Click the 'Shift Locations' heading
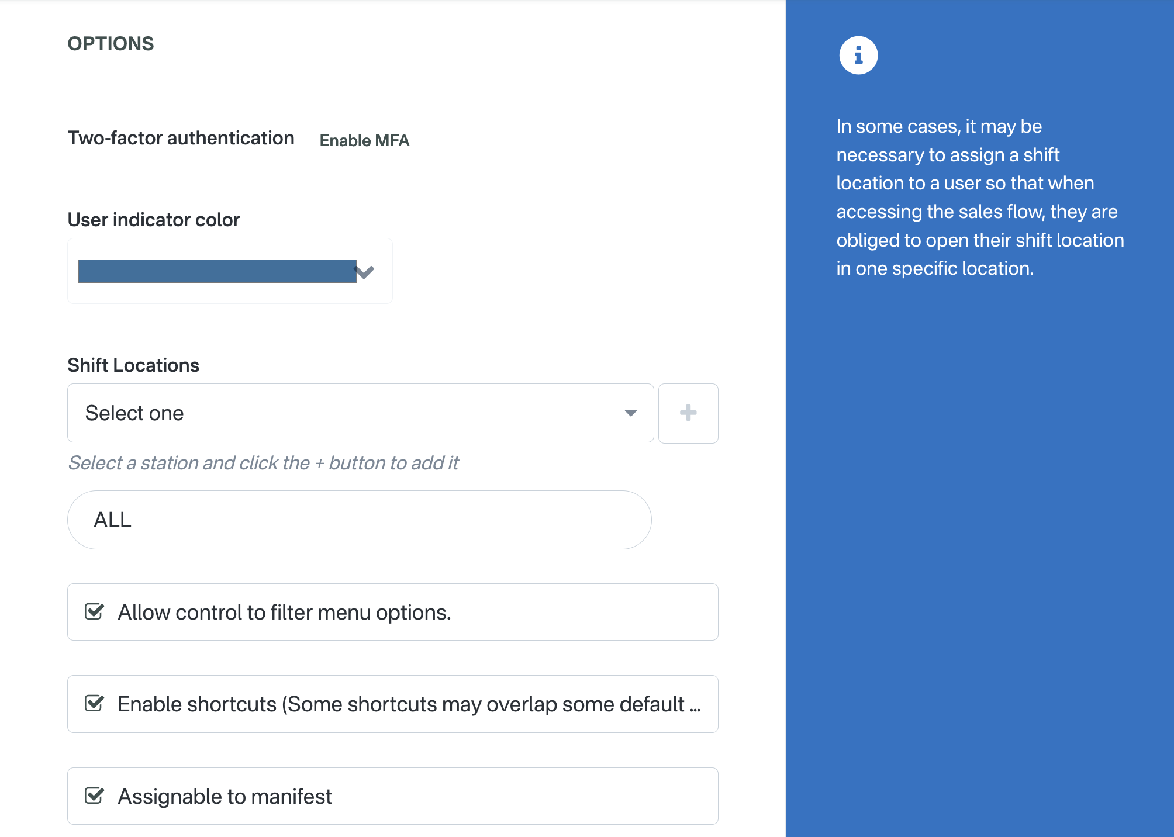 tap(133, 365)
